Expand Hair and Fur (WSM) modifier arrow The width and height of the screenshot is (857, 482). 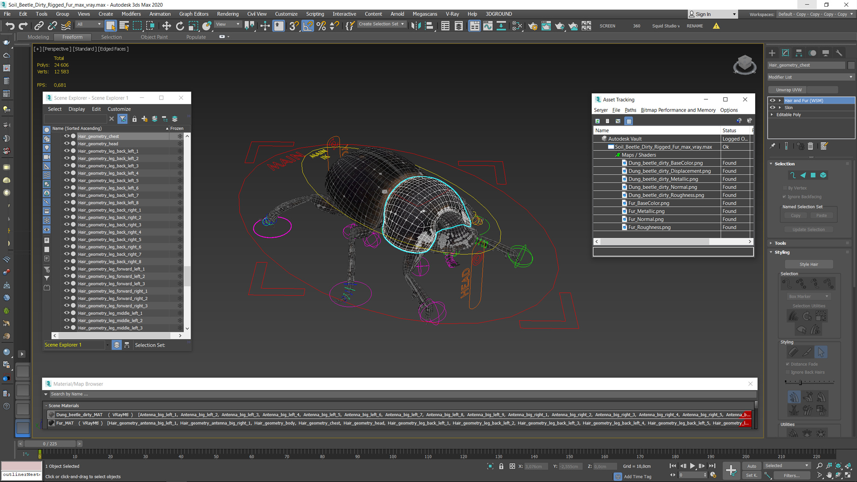[780, 100]
